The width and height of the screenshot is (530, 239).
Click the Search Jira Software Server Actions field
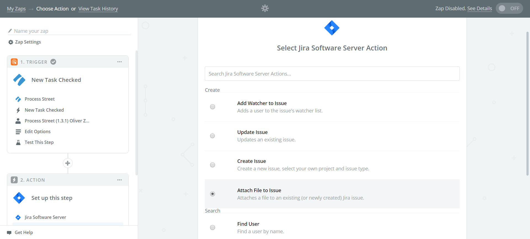coord(332,74)
